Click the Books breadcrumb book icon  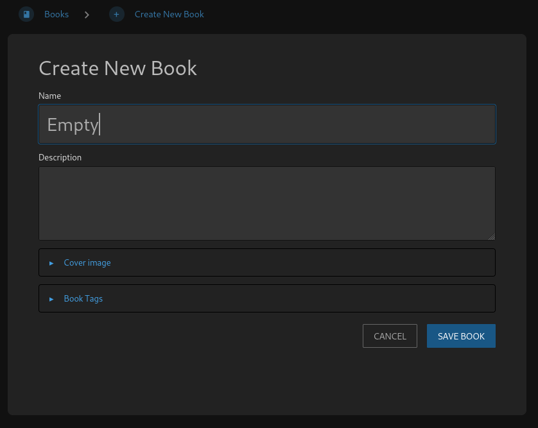(26, 14)
